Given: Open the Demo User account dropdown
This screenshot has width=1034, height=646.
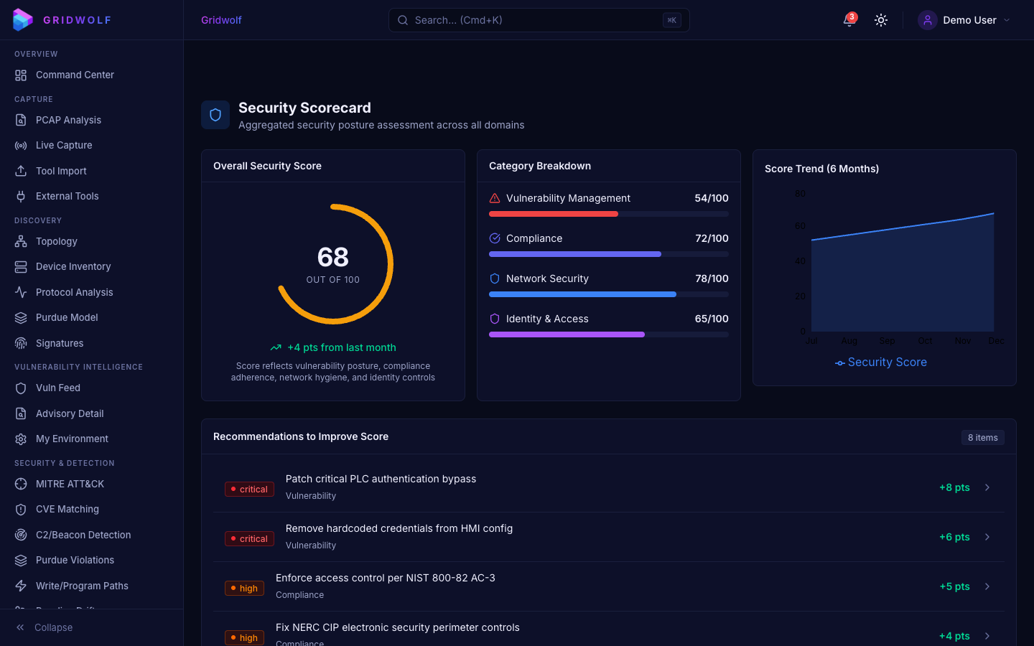Looking at the screenshot, I should 964,20.
